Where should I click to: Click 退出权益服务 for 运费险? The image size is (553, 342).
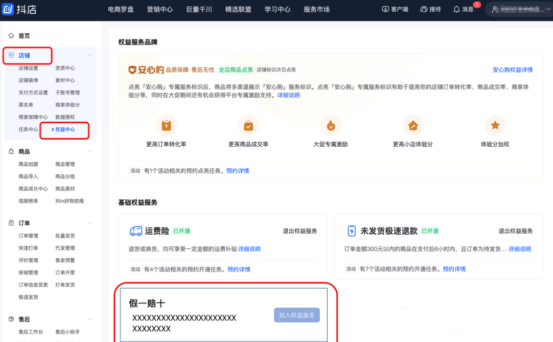pyautogui.click(x=300, y=231)
